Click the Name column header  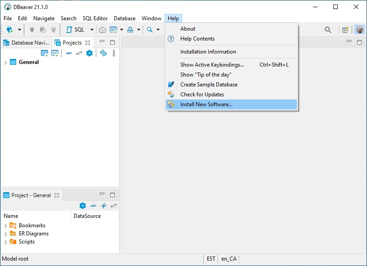[36, 216]
